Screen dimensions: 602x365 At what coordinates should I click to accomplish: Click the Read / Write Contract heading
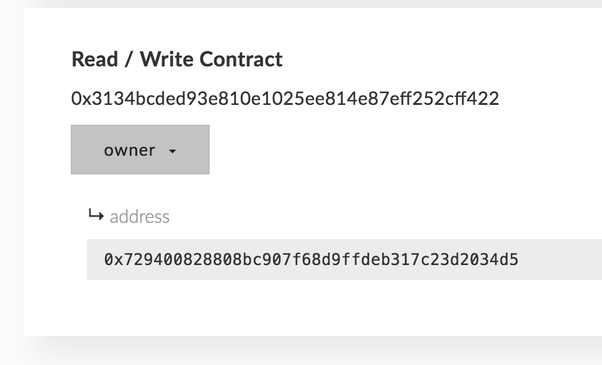point(177,59)
